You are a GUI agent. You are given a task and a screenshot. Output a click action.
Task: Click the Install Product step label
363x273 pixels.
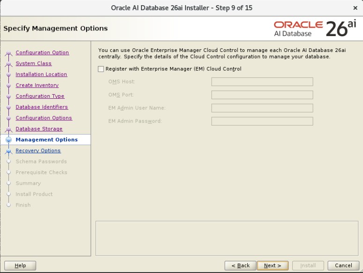click(x=34, y=194)
